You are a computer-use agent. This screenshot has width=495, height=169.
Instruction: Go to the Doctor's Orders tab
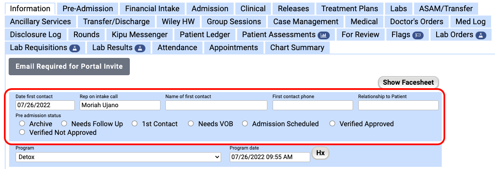417,22
